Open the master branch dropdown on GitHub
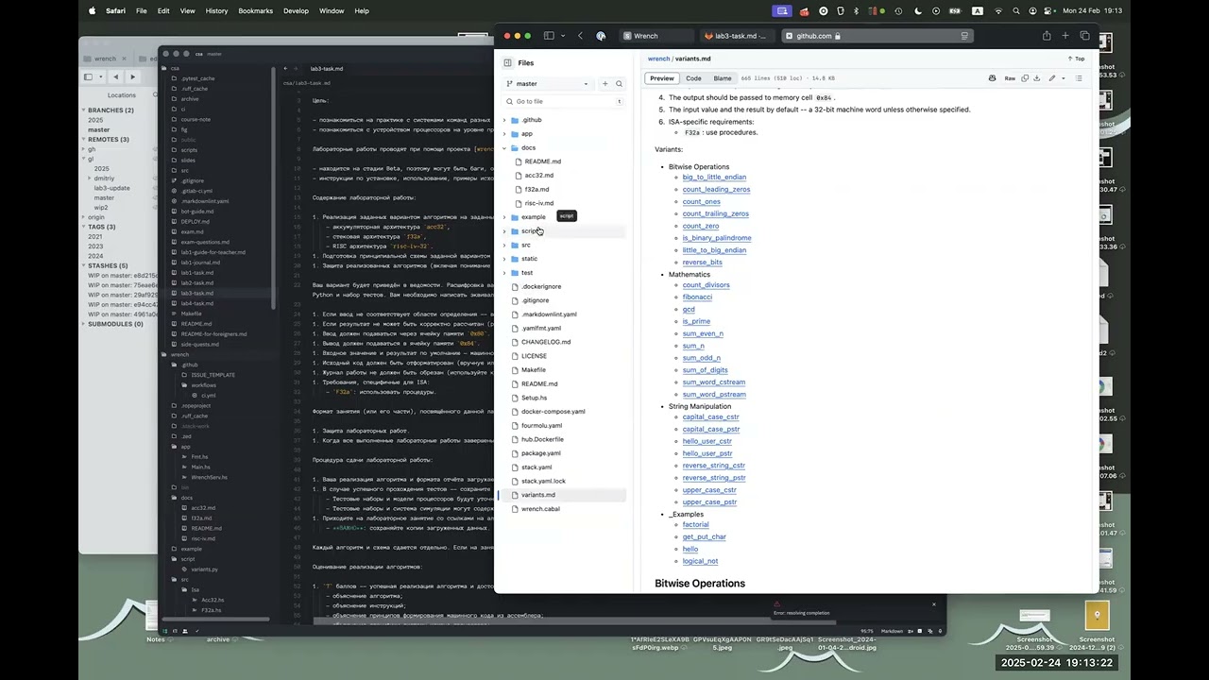 click(548, 83)
